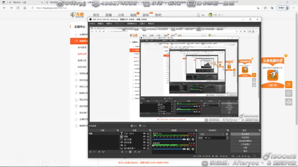
Task: Toggle visibility of 文本 (GDI+) source
Action: click(x=144, y=134)
